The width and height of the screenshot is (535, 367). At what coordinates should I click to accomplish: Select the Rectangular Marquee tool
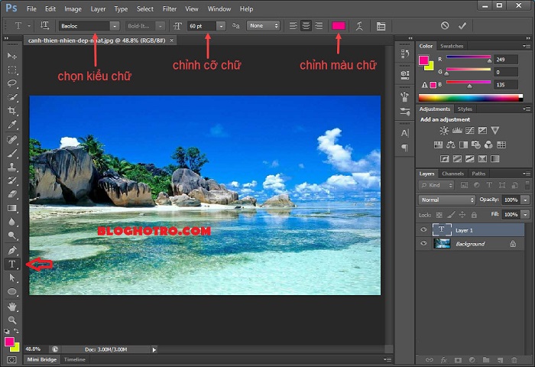(12, 70)
